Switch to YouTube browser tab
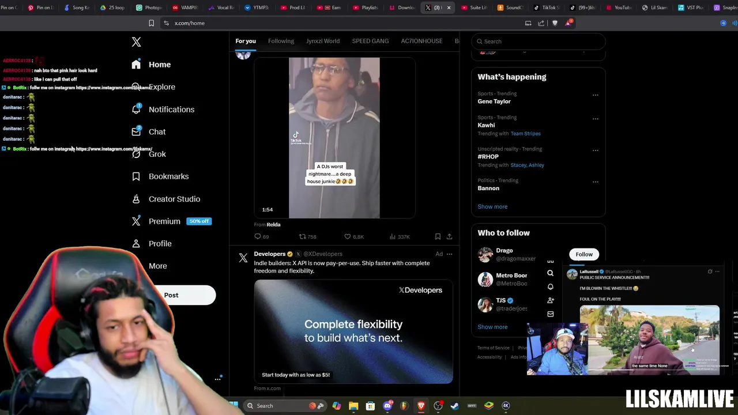 pos(619,7)
